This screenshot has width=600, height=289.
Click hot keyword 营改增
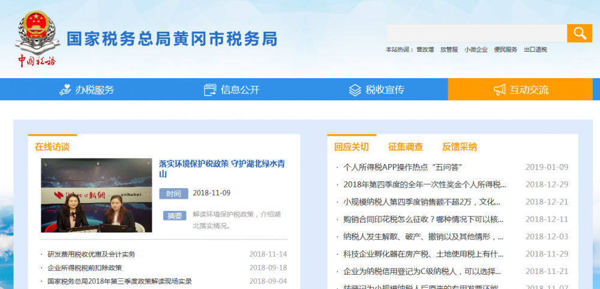(425, 50)
